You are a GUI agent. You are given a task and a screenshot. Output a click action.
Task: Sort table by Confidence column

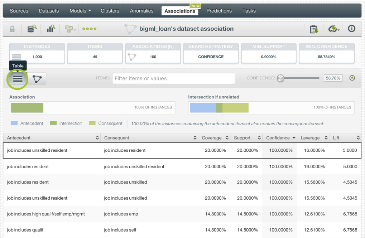pyautogui.click(x=279, y=138)
